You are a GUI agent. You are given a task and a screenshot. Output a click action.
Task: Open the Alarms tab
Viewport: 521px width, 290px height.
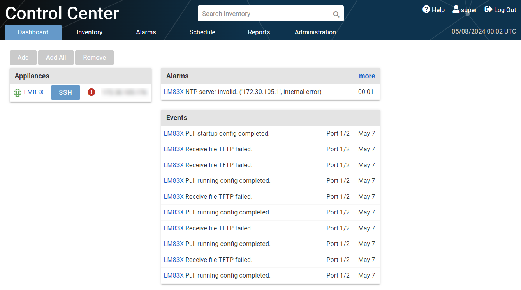click(146, 32)
